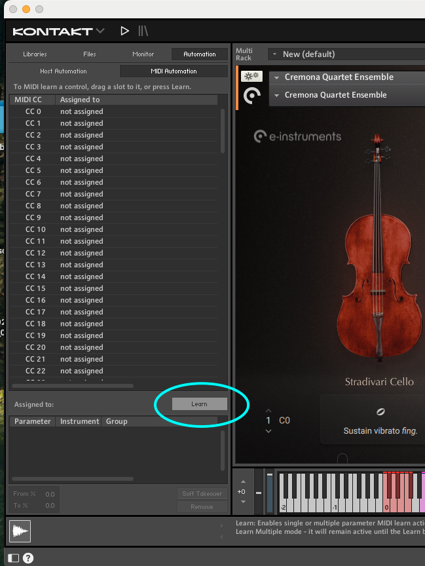425x566 pixels.
Task: Click the waveform icon in the bottom bar
Action: (x=20, y=531)
